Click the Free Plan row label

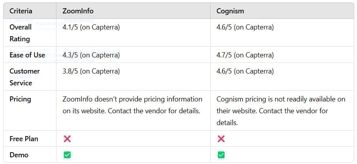(24, 139)
